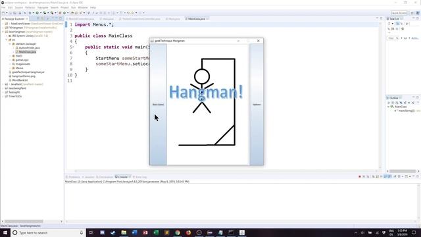Image resolution: width=421 pixels, height=237 pixels.
Task: Click Collapse All in Package Explorer
Action: point(38,18)
